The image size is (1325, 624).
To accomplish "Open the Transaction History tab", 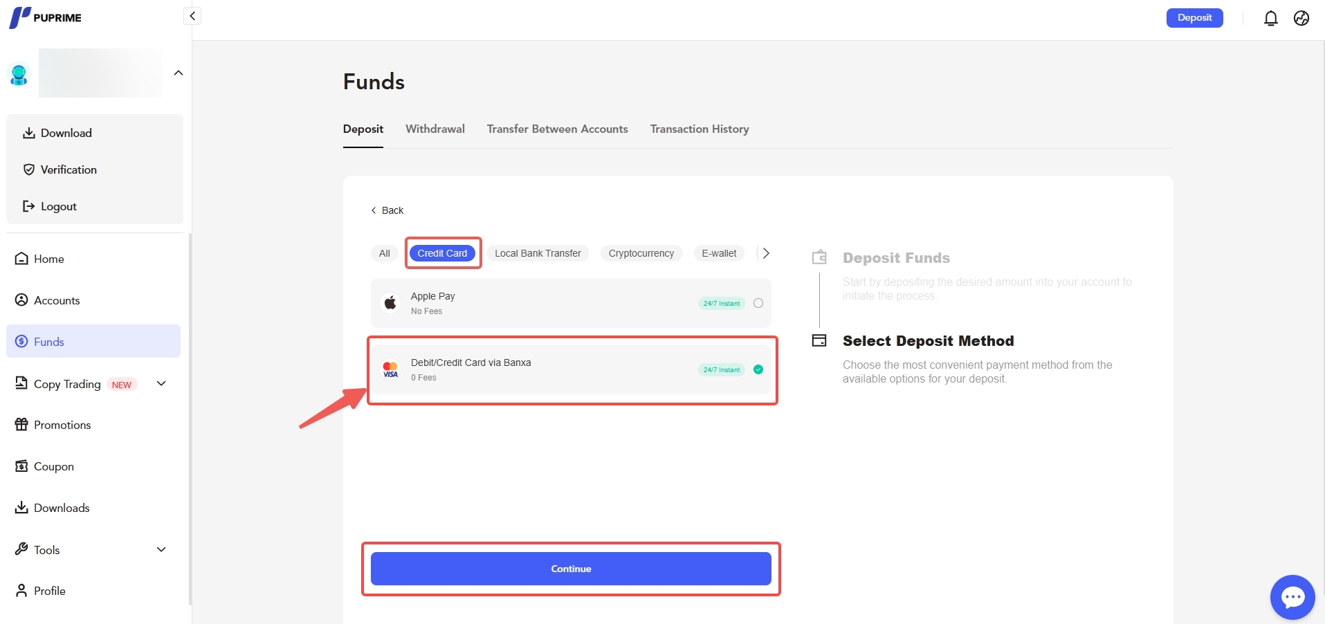I will 699,129.
